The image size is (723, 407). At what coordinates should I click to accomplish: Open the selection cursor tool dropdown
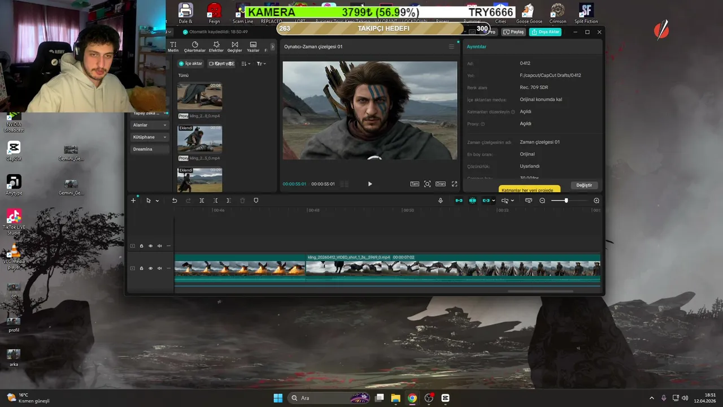point(157,201)
